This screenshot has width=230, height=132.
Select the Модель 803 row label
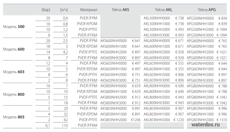point(14,117)
